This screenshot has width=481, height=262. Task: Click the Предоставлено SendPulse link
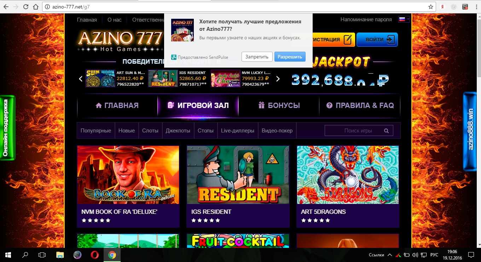tap(200, 57)
